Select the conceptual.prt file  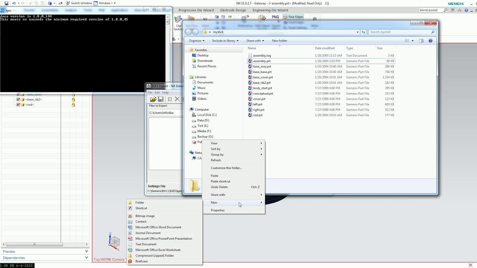coord(321,93)
